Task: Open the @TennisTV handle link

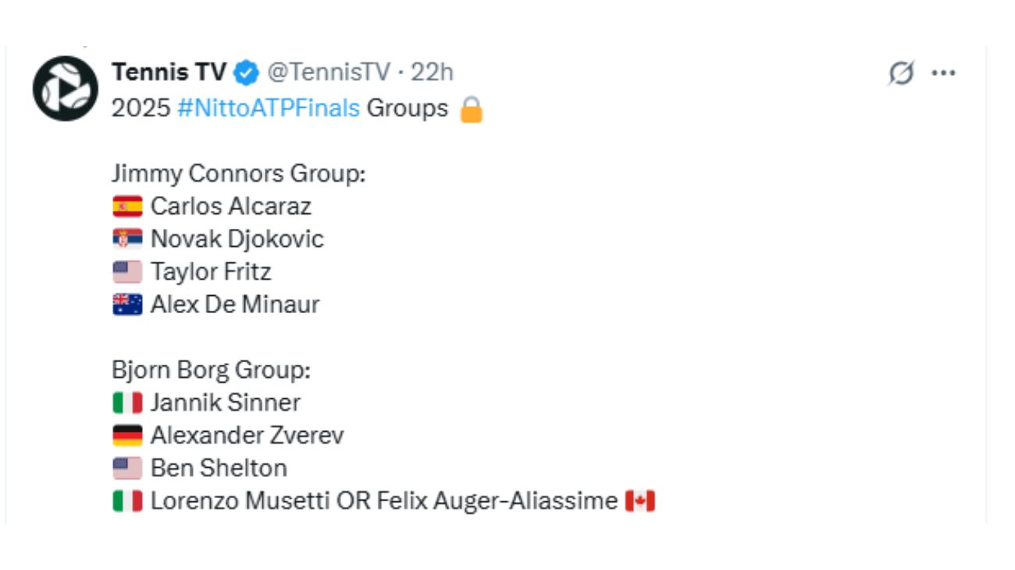Action: click(x=328, y=73)
